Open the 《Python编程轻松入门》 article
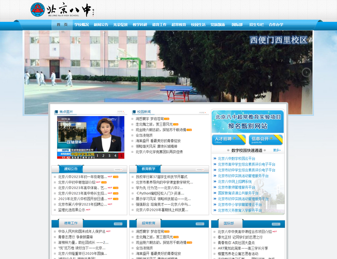The image size is (337, 259). [160, 193]
